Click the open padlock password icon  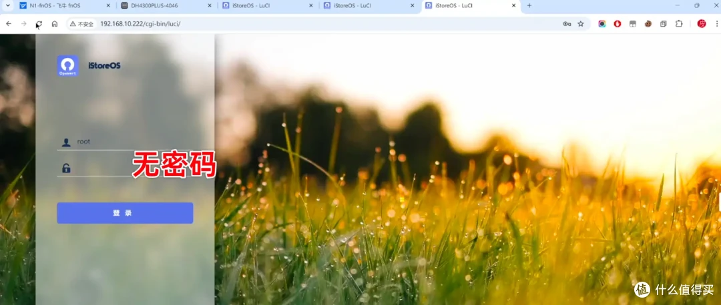66,168
